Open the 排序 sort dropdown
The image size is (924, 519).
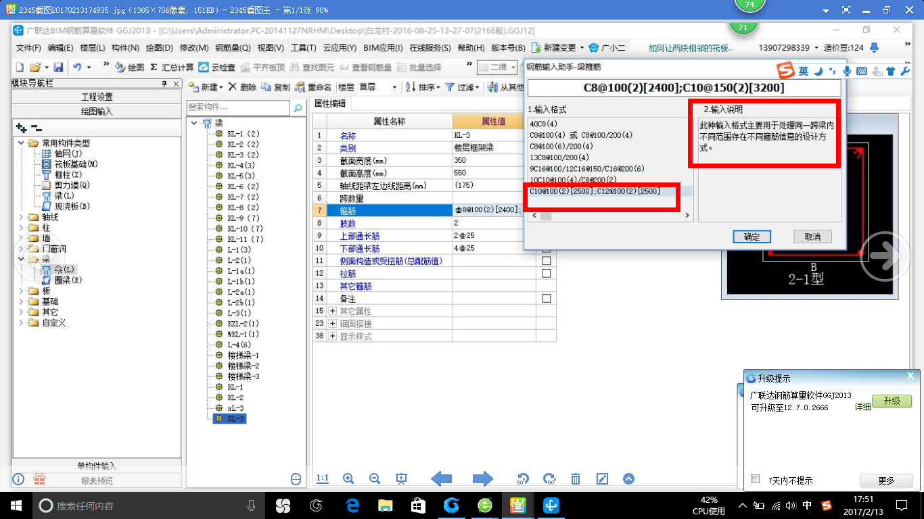[x=438, y=88]
